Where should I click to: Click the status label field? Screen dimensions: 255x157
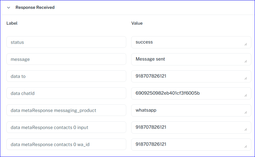pyautogui.click(x=66, y=42)
